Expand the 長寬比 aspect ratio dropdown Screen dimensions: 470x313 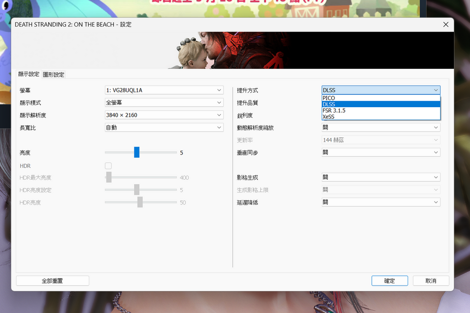point(164,127)
